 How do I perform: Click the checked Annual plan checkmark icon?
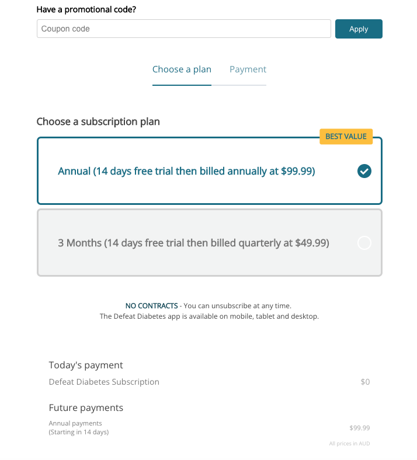(364, 171)
